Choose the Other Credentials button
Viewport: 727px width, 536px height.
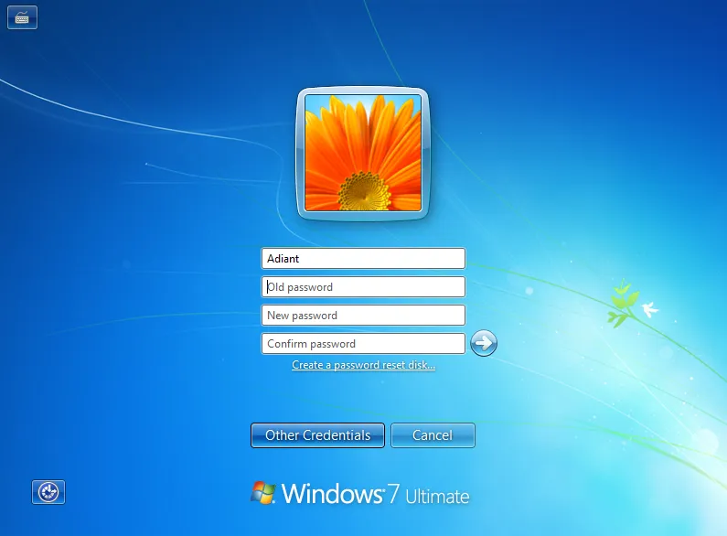tap(317, 435)
